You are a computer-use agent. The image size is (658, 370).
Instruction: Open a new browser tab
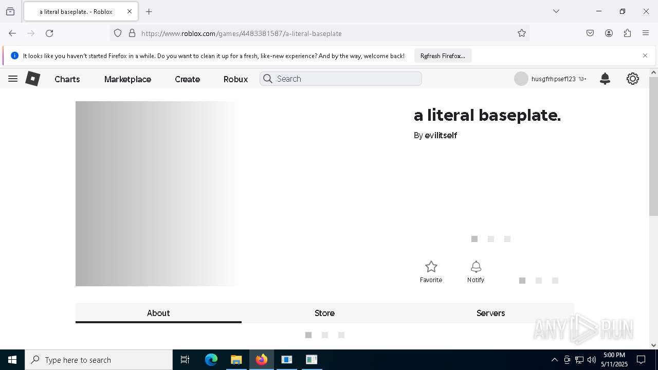(x=149, y=11)
